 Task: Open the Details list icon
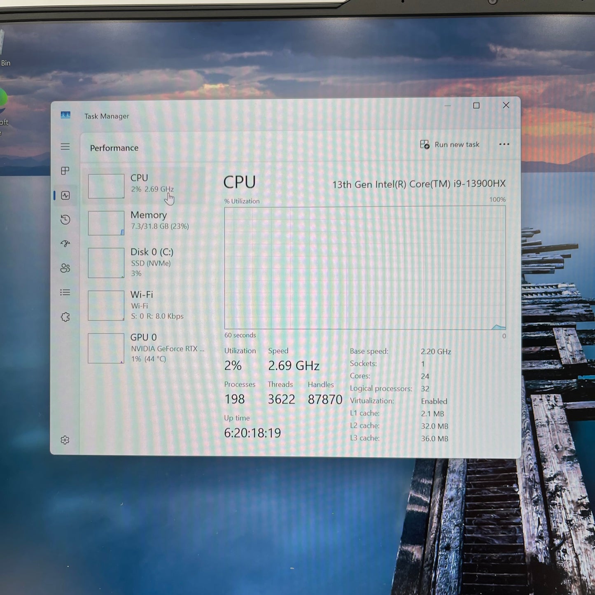coord(65,292)
